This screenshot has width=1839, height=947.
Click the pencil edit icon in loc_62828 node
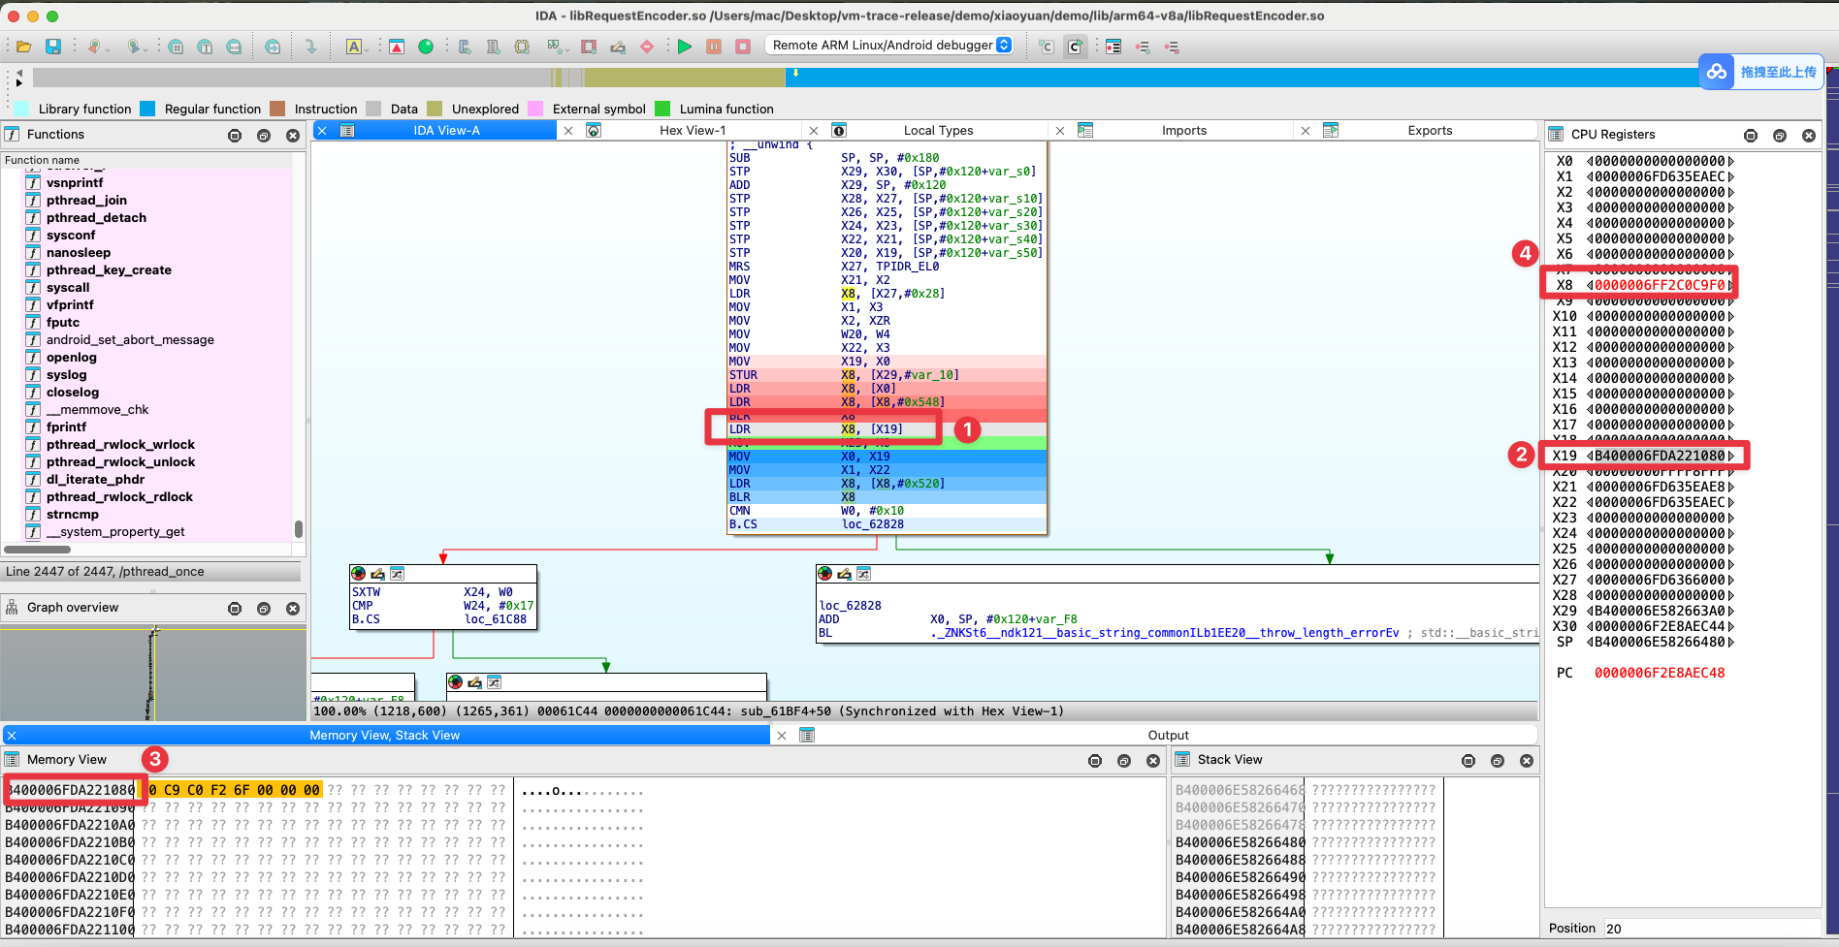844,574
